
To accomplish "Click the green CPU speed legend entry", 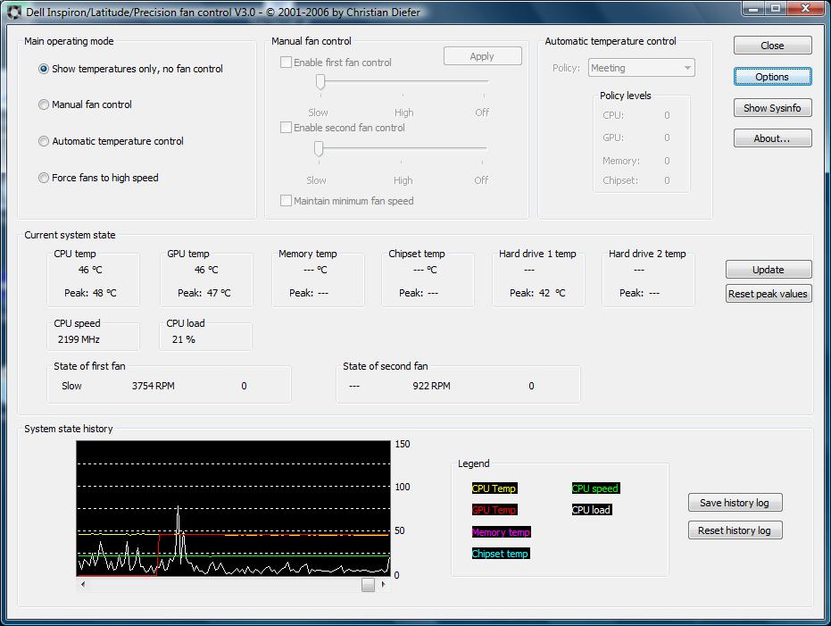I will point(595,488).
